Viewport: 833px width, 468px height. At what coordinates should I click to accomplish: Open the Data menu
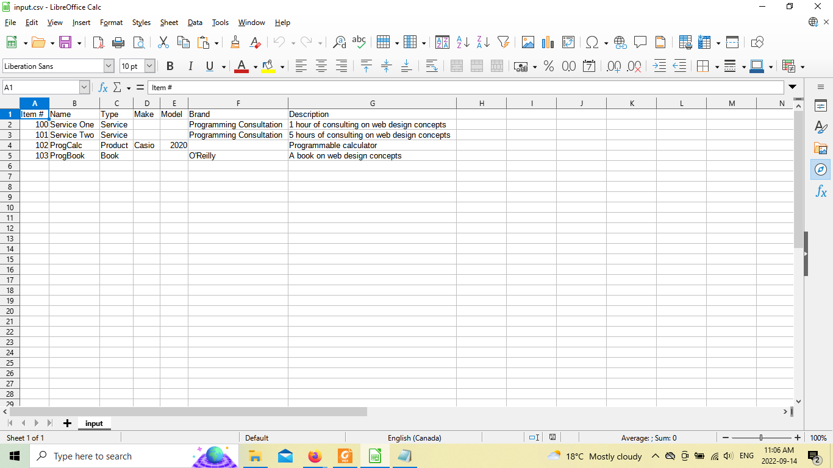pos(195,23)
